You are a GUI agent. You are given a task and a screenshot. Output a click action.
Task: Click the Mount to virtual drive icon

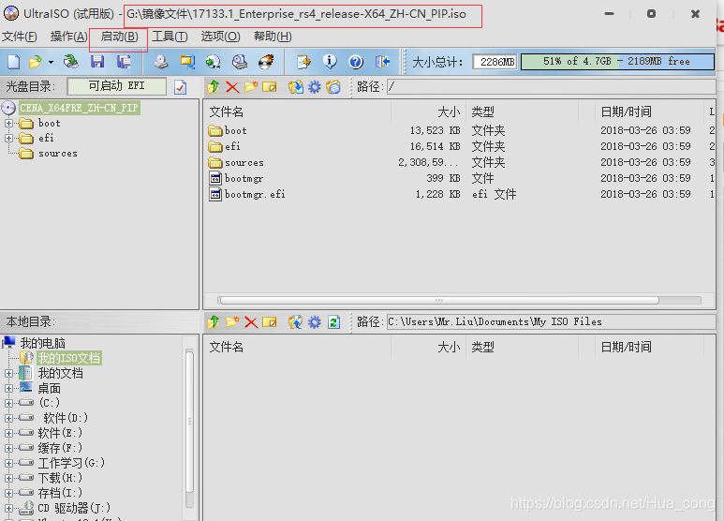click(x=239, y=62)
